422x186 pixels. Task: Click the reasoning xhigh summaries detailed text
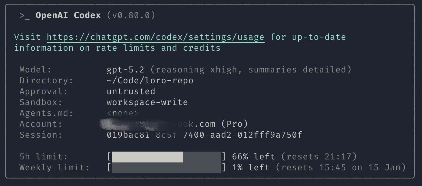251,70
